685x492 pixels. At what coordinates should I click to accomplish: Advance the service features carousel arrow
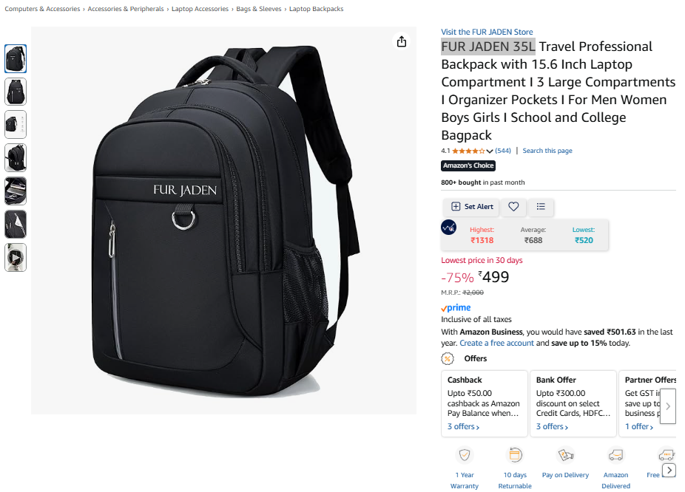click(x=669, y=470)
